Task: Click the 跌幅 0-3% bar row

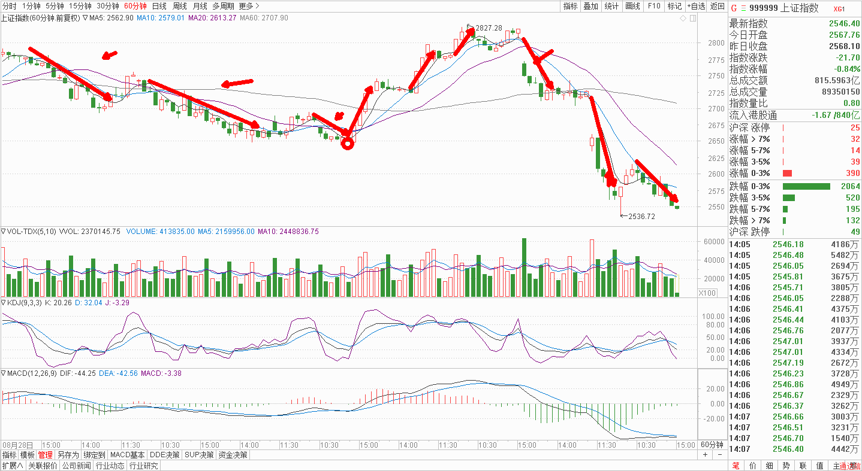Action: click(795, 186)
